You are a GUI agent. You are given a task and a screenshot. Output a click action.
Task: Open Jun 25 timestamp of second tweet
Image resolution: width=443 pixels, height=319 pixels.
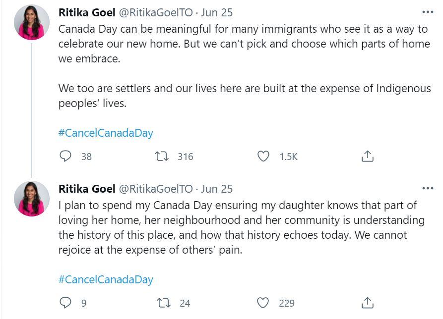[217, 189]
